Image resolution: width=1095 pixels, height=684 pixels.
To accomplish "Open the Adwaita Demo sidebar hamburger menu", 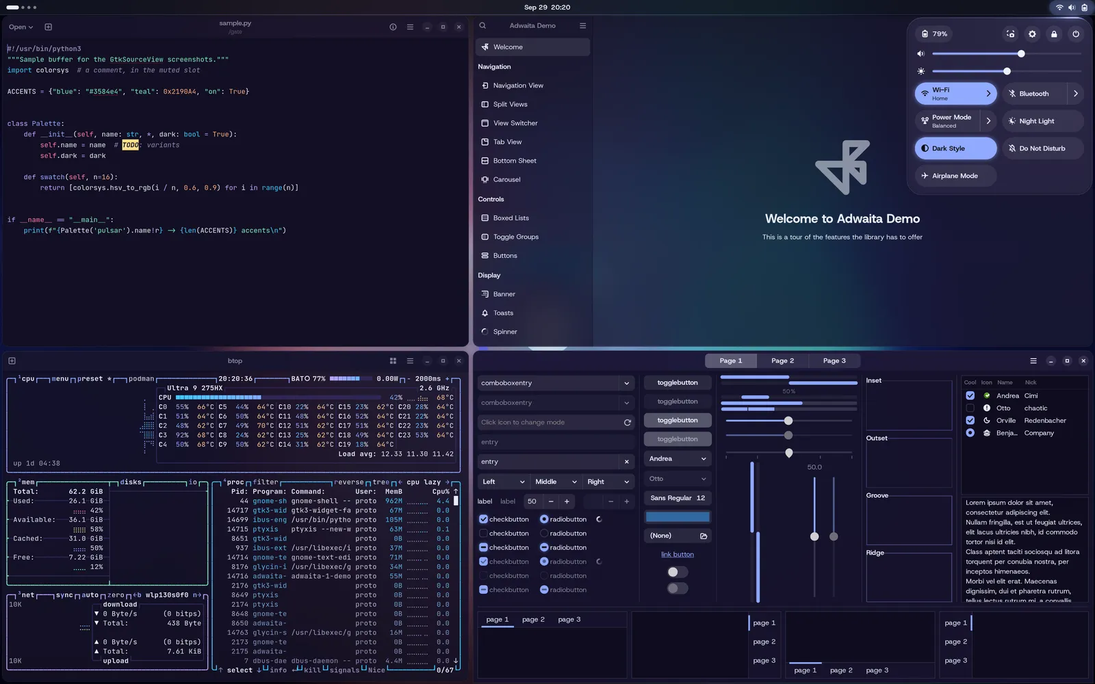I will [x=582, y=25].
